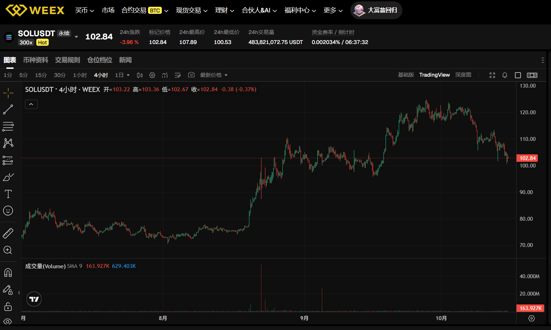Select the ruler measure tool
Viewport: 551px width, 330px height.
tap(8, 233)
